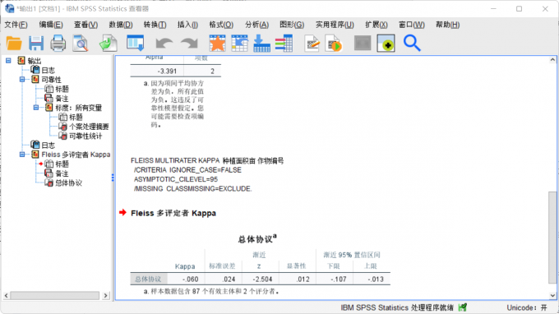
Task: Click the orange star Go to Data icon
Action: pyautogui.click(x=218, y=43)
